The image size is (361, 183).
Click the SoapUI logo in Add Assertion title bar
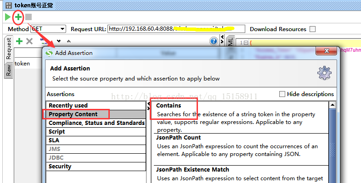pos(49,53)
